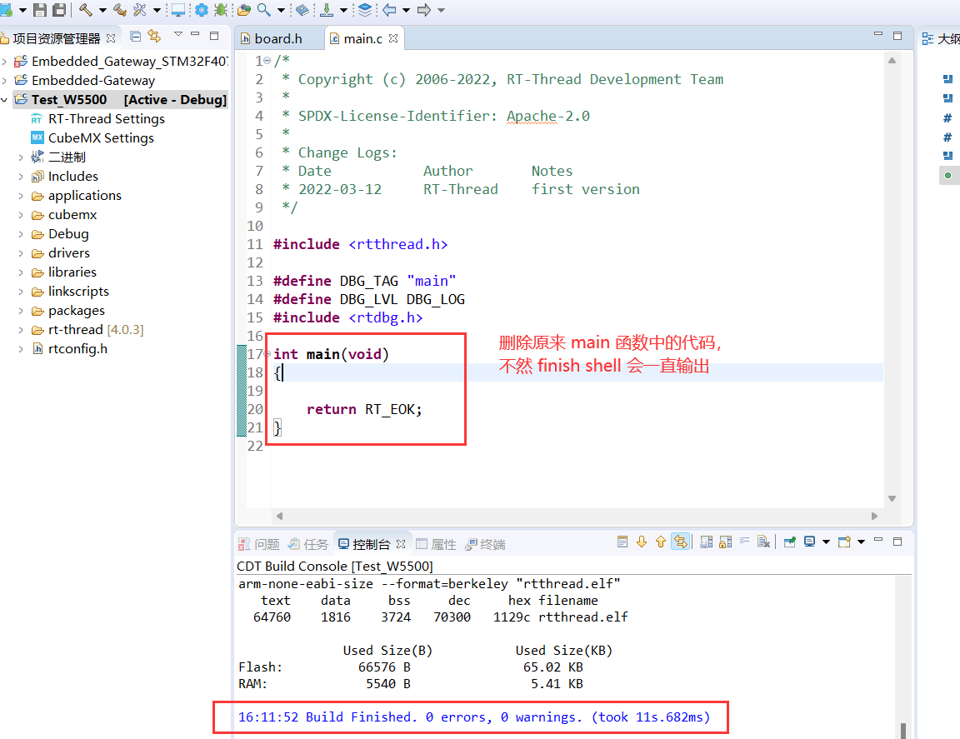Toggle Link with Editor in project explorer
Image resolution: width=960 pixels, height=739 pixels.
154,36
